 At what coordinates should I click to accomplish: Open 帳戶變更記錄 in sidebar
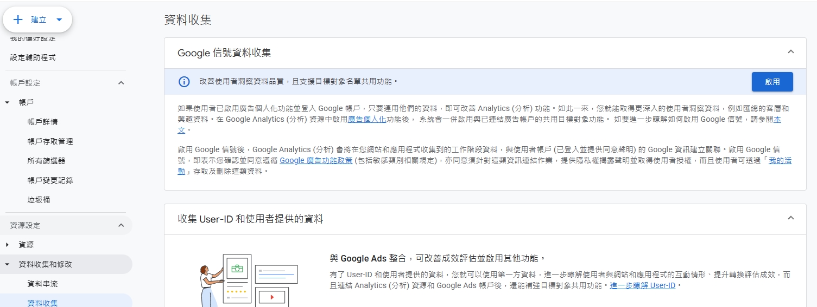coord(50,180)
